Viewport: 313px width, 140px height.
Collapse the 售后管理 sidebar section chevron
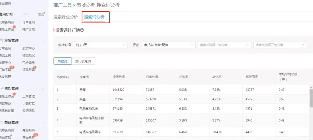click(x=43, y=89)
